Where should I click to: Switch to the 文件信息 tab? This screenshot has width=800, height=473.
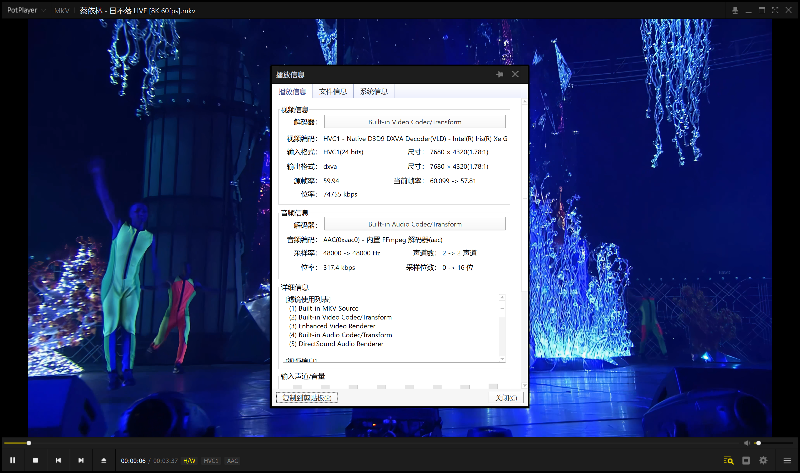[333, 92]
